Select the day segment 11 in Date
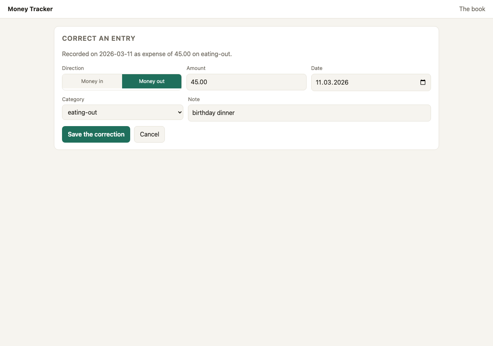Viewport: 493px width, 346px height. pyautogui.click(x=319, y=82)
